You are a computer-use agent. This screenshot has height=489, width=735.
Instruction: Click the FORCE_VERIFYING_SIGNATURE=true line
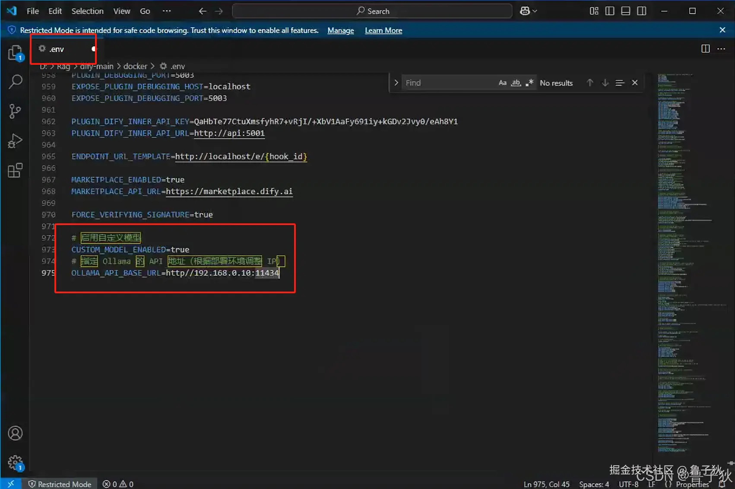click(x=142, y=215)
